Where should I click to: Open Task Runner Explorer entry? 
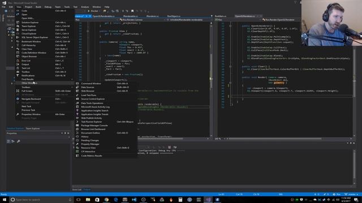click(106, 122)
